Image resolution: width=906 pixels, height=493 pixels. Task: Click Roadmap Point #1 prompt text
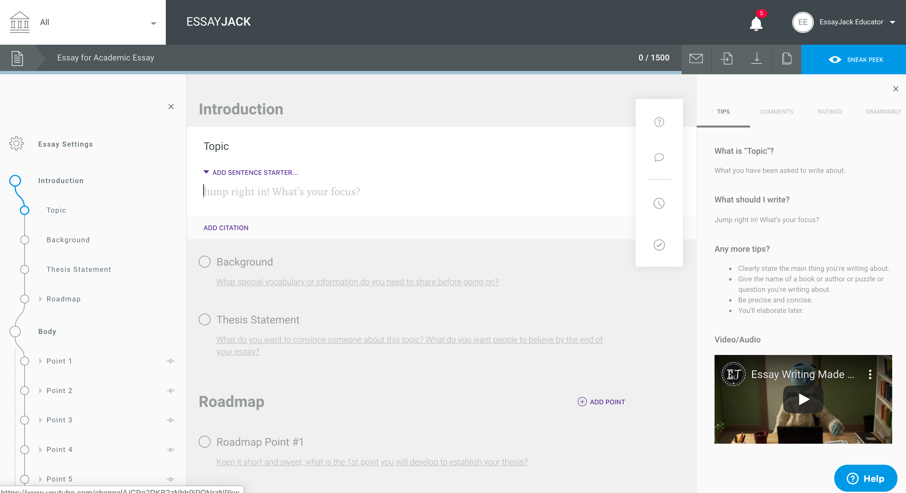point(372,462)
